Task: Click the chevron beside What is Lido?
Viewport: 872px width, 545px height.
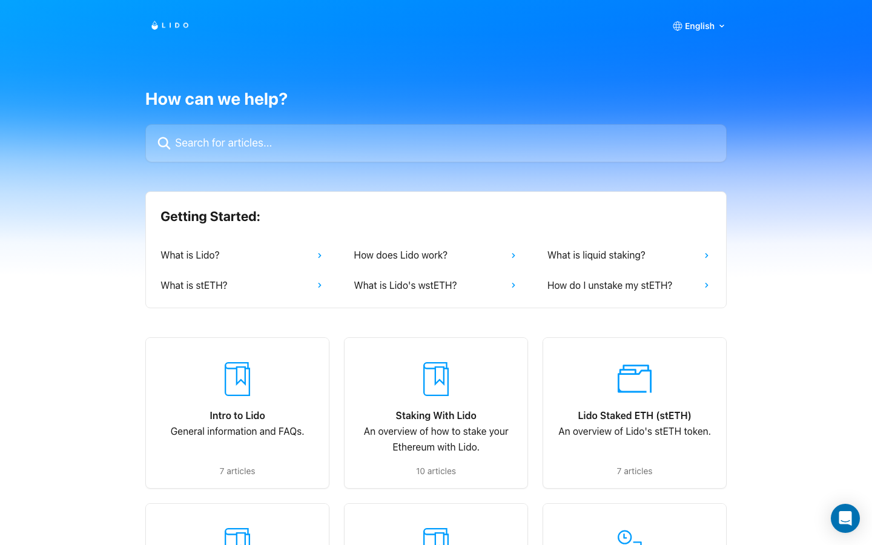Action: pyautogui.click(x=320, y=255)
